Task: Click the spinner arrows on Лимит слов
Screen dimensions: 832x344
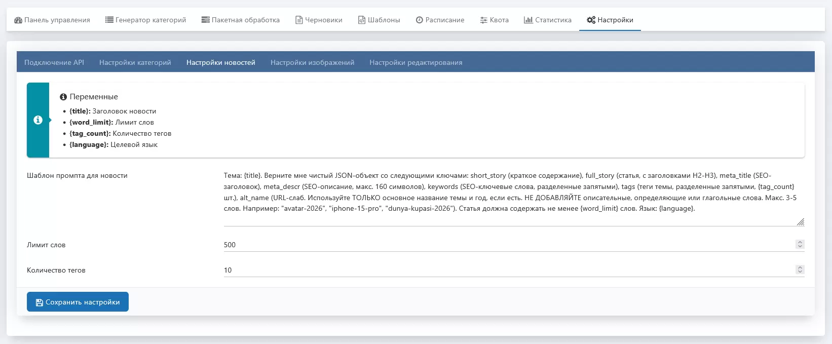Action: coord(800,244)
